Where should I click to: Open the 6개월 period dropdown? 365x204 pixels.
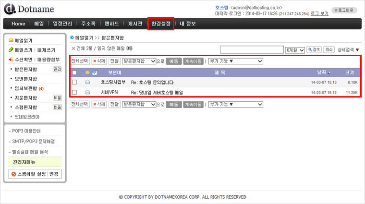pos(294,49)
